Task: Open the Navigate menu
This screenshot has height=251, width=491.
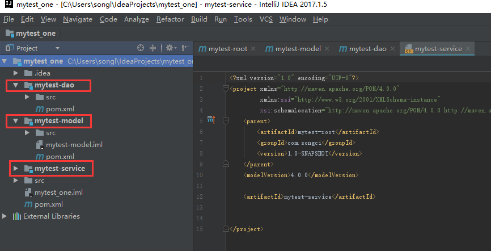Action: [x=78, y=19]
